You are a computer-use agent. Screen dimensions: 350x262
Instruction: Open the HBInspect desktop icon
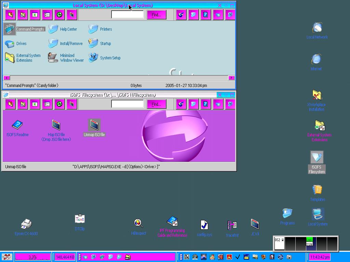[x=138, y=223]
